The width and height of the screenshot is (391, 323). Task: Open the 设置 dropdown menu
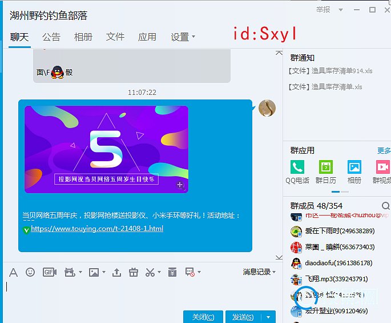[183, 37]
